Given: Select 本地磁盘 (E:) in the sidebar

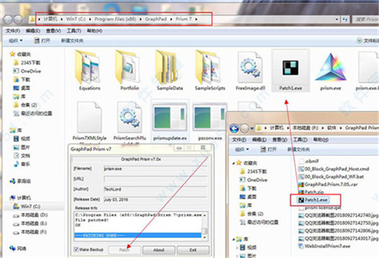Looking at the screenshot, I should point(30,223).
